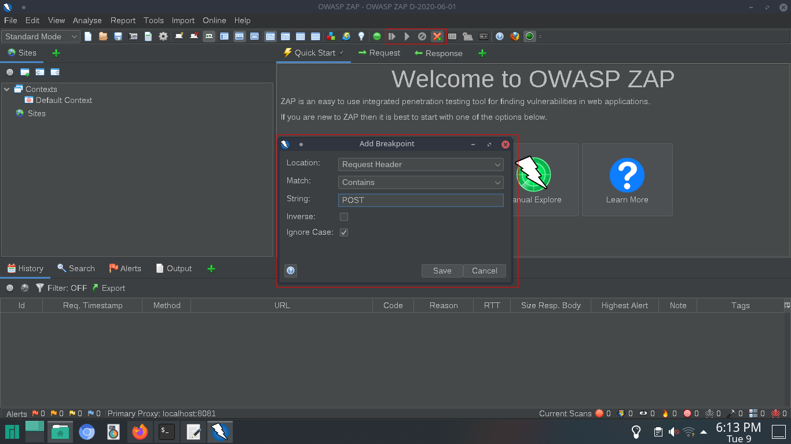Open the terminal from the taskbar
Screen dimensions: 791x444
167,431
